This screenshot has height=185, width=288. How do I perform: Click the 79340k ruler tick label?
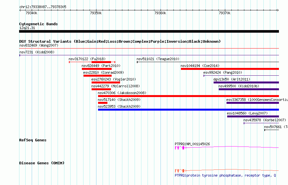point(31,13)
